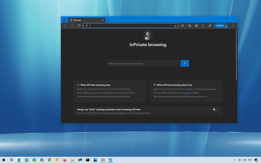
Task: Click What InPrivate browsing doesn't do heading
Action: (x=175, y=85)
